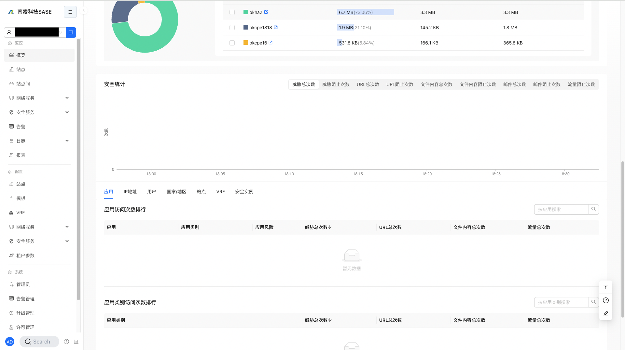Screen dimensions: 625x350
Task: Click the AD user avatar
Action: click(10, 342)
